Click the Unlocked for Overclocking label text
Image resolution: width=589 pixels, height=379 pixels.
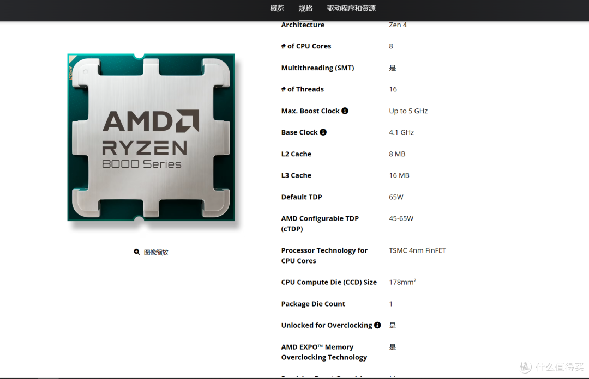point(327,325)
